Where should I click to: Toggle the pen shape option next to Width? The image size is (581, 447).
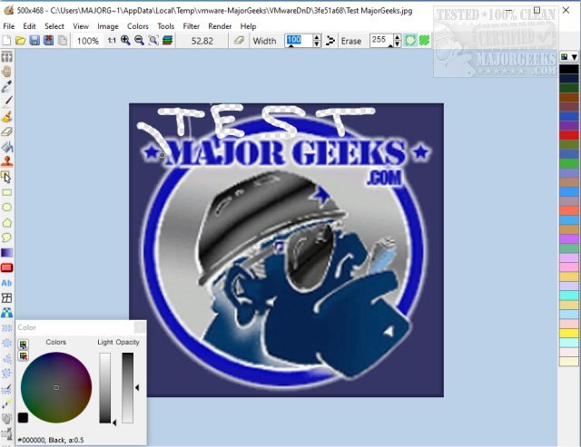click(x=330, y=40)
